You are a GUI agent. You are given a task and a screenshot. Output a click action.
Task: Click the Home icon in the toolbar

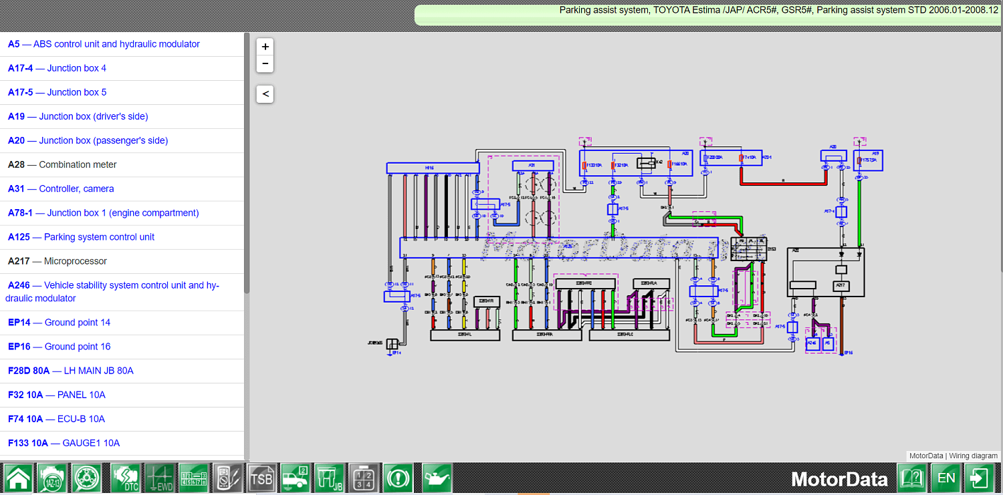18,478
